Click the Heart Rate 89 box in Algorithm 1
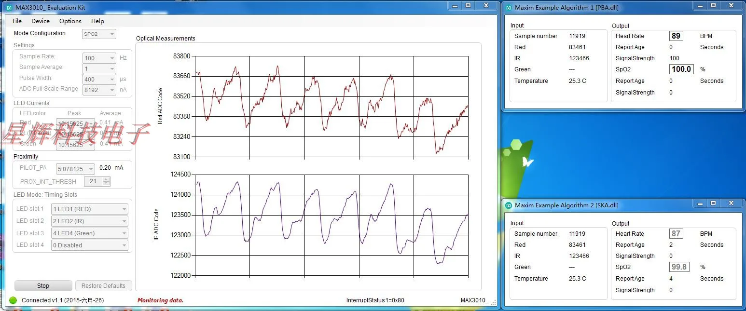Screen dimensions: 746x311 click(x=676, y=36)
